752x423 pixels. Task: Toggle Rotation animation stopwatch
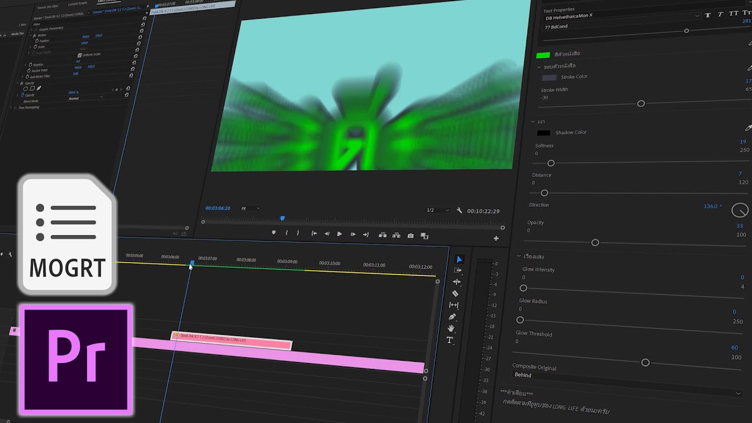click(x=30, y=64)
